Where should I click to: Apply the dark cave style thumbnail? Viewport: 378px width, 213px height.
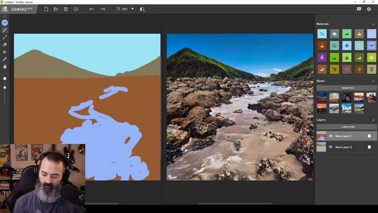pos(347,98)
